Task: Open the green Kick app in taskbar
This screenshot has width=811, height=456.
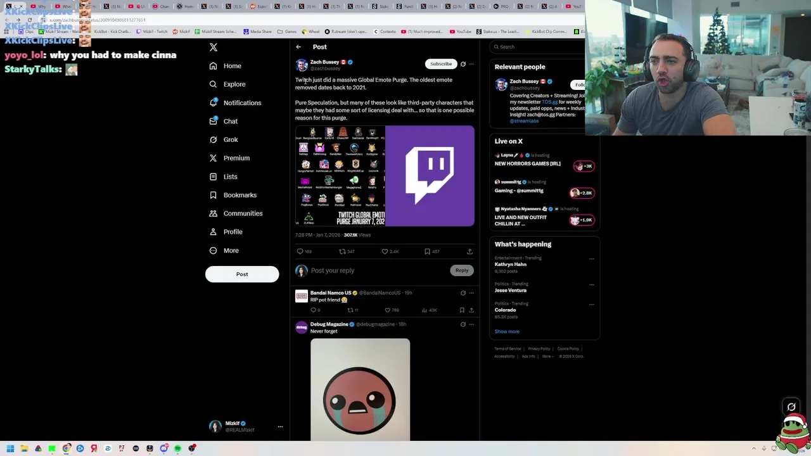Action: [x=52, y=448]
